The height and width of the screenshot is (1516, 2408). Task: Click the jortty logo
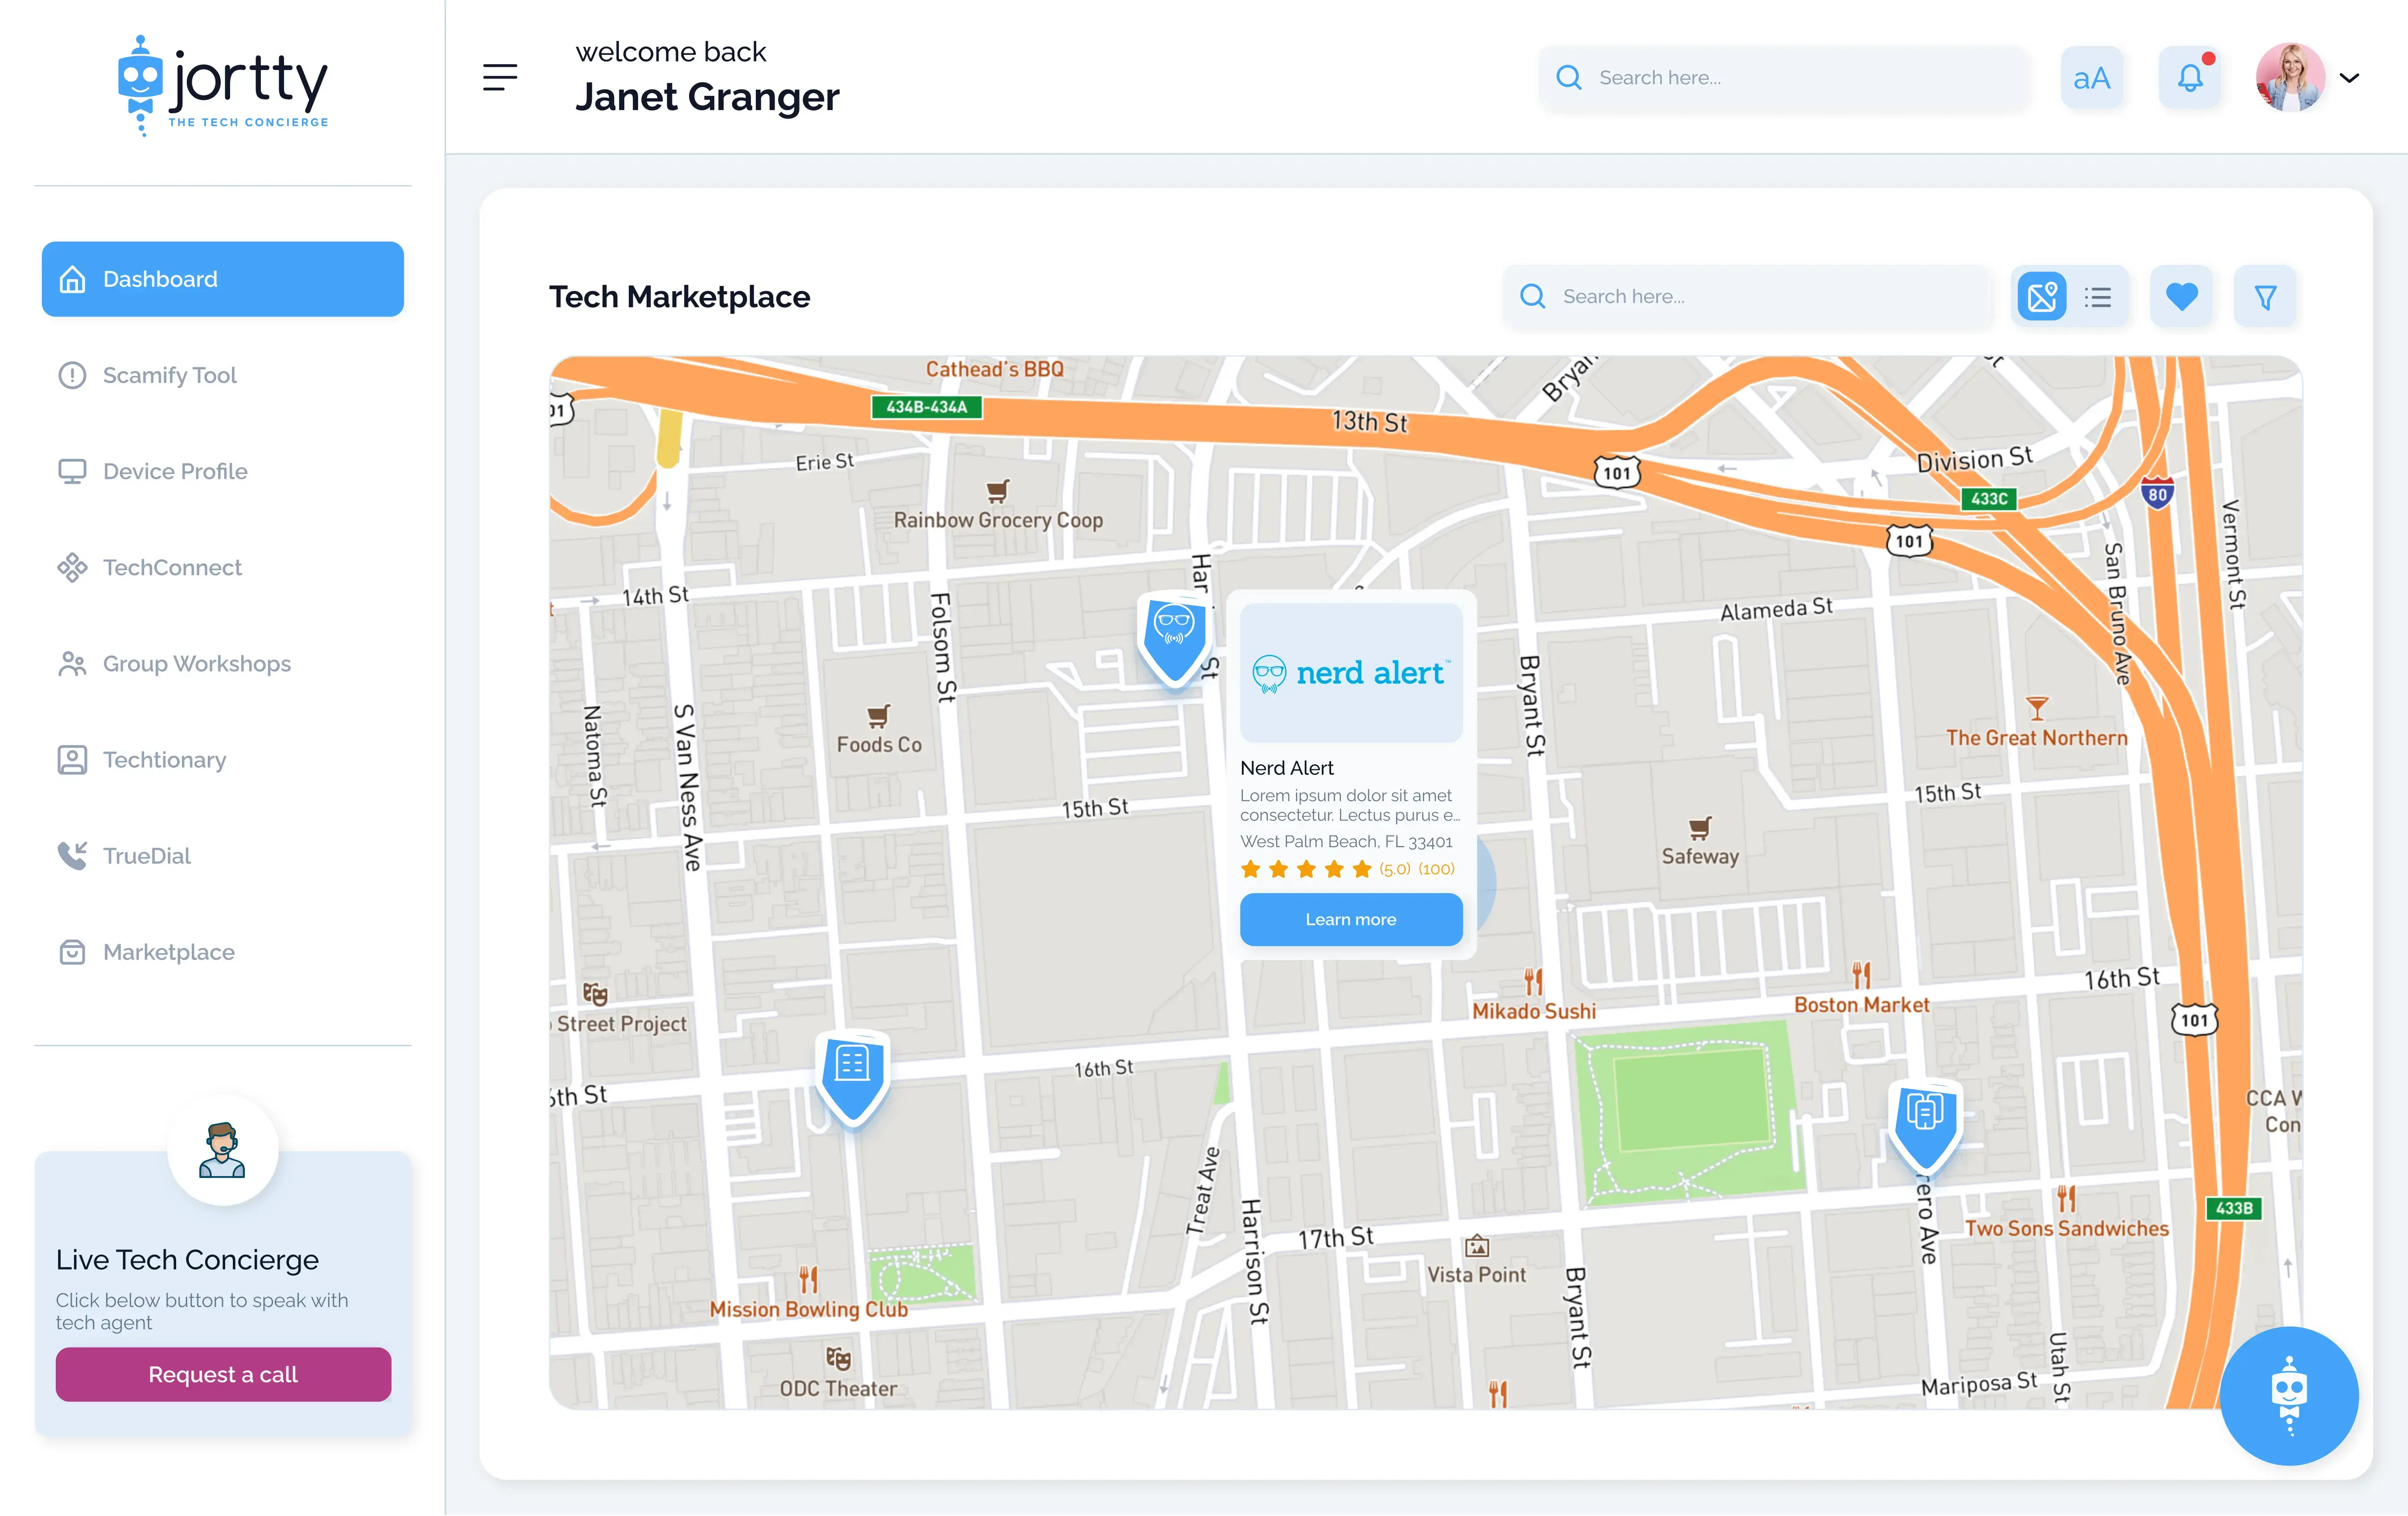[x=223, y=85]
